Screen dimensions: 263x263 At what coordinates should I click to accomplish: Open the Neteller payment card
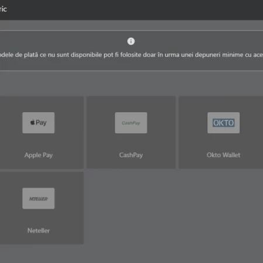pos(41,208)
